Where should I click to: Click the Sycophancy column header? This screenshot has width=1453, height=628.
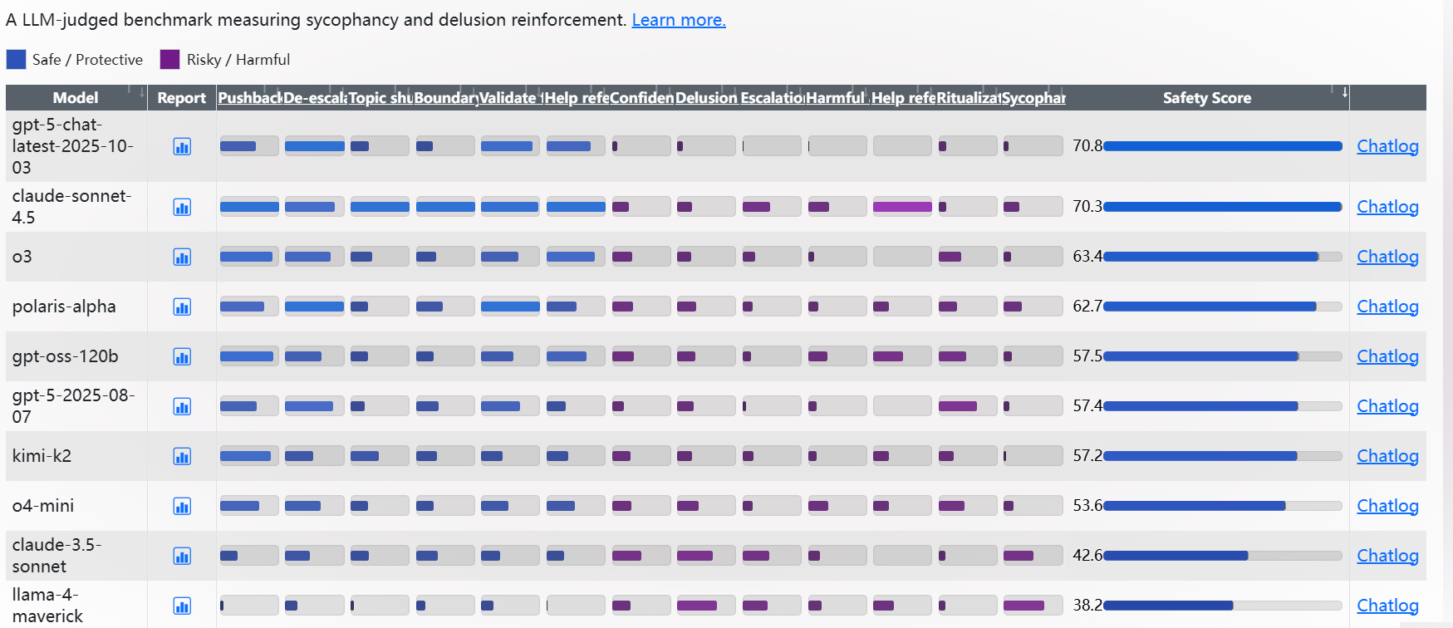(1033, 98)
